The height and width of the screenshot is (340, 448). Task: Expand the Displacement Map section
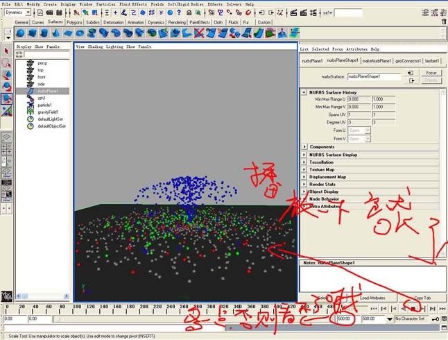tap(304, 177)
